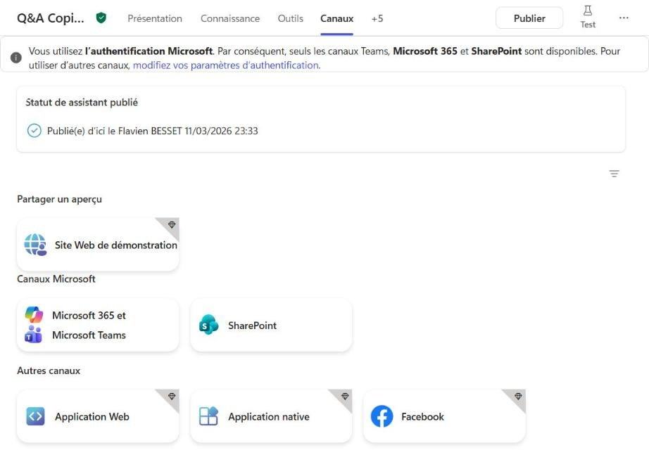Click the Autres canaux heading

coord(49,371)
